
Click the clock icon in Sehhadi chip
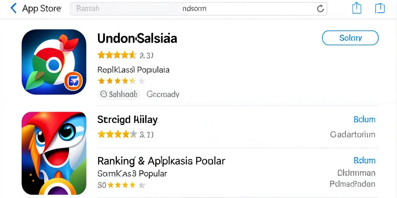104,94
